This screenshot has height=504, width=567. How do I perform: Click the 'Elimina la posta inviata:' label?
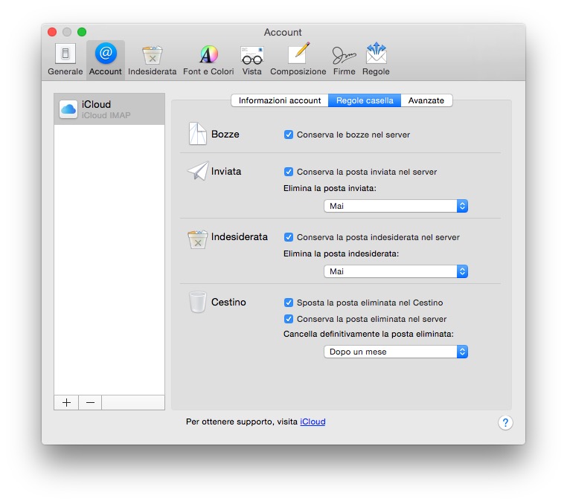[x=330, y=188]
